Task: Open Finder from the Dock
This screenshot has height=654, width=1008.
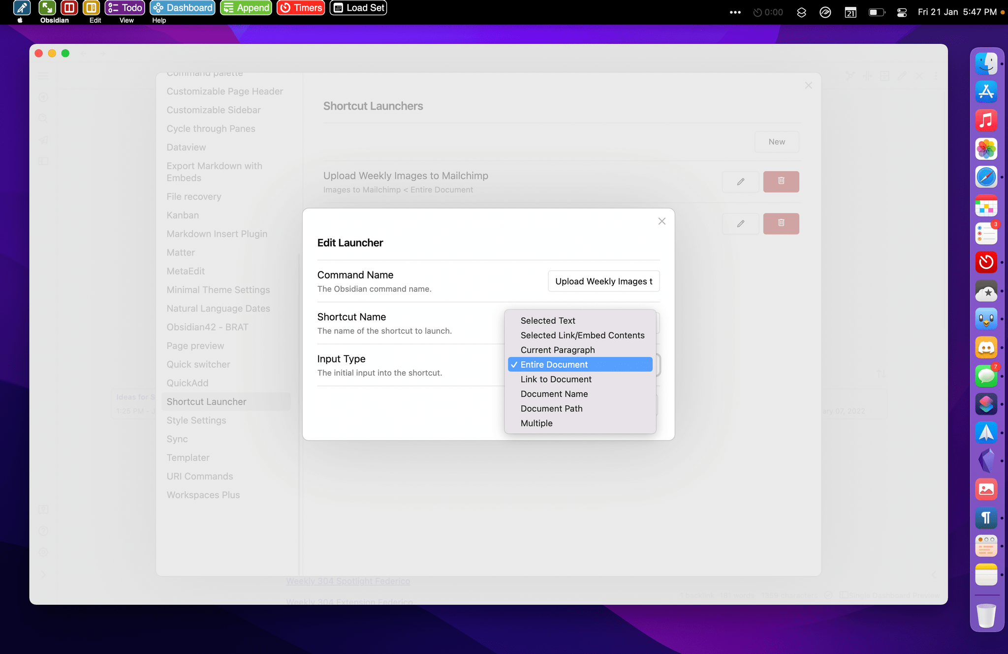Action: (x=986, y=63)
